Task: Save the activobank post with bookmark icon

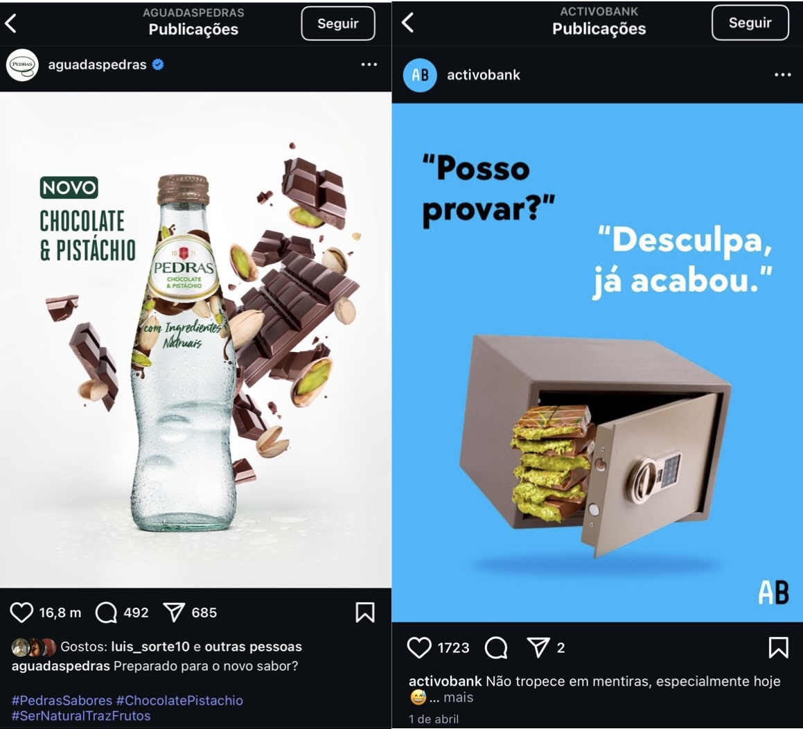Action: (x=779, y=647)
